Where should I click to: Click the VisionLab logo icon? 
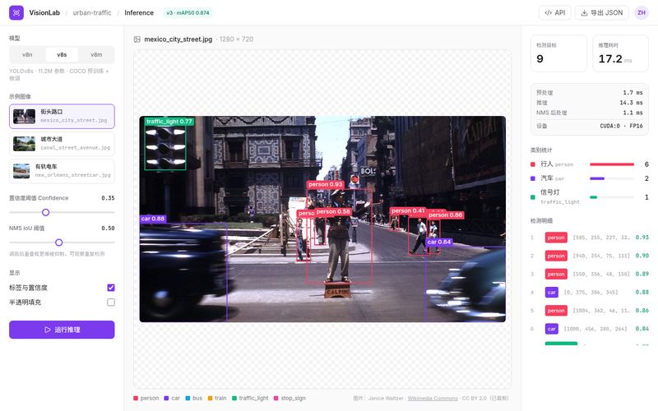click(16, 12)
